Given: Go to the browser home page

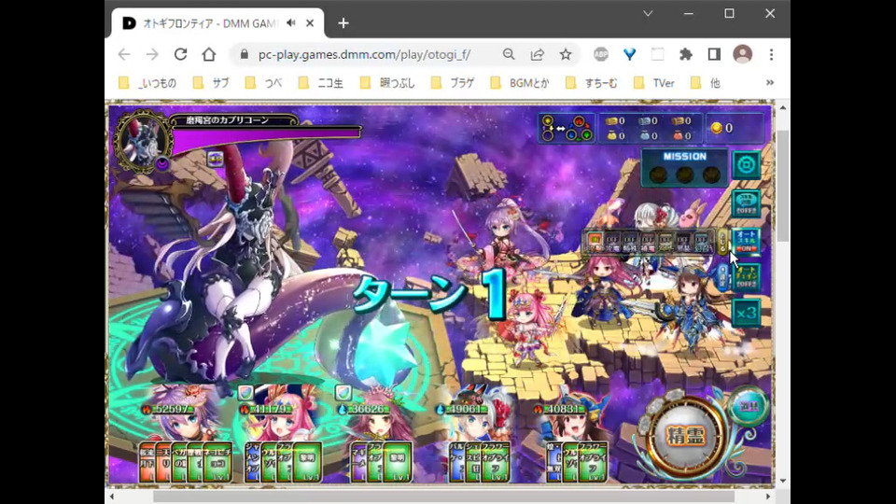Looking at the screenshot, I should (209, 54).
